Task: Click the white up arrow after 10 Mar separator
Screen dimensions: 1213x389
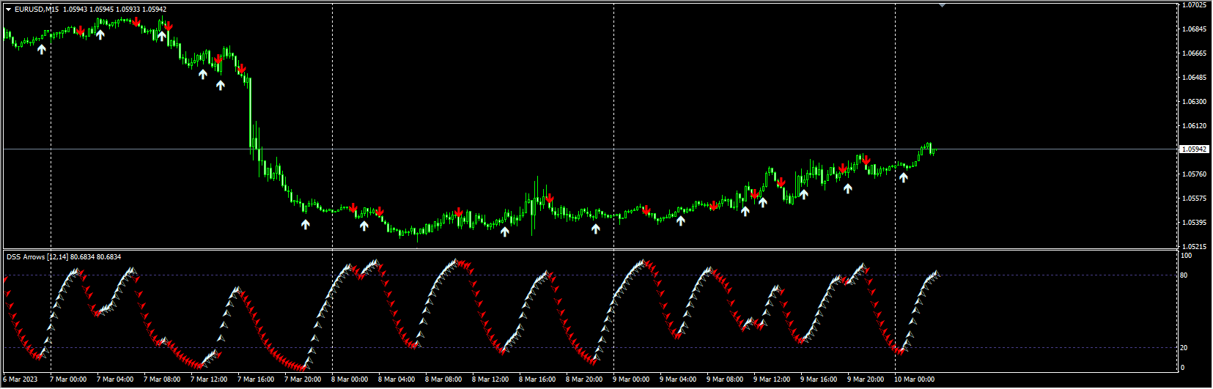Action: coord(904,177)
